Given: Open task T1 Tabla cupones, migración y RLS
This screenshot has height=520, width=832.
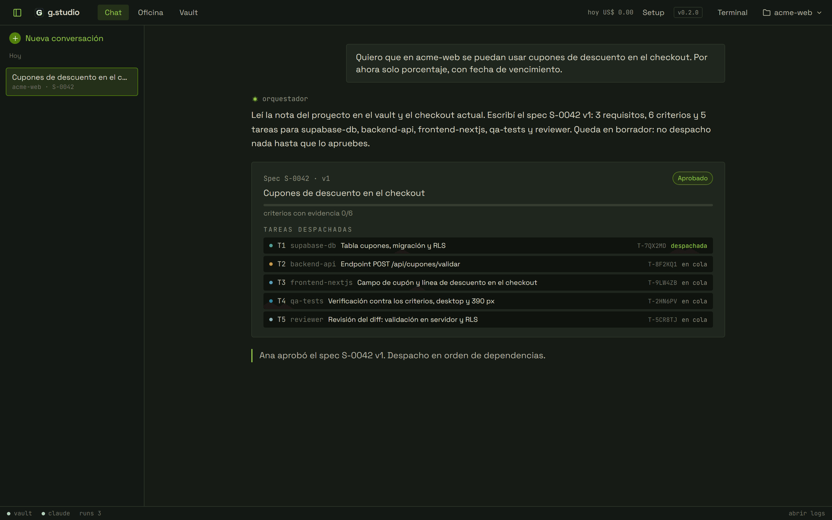Looking at the screenshot, I should (x=488, y=246).
